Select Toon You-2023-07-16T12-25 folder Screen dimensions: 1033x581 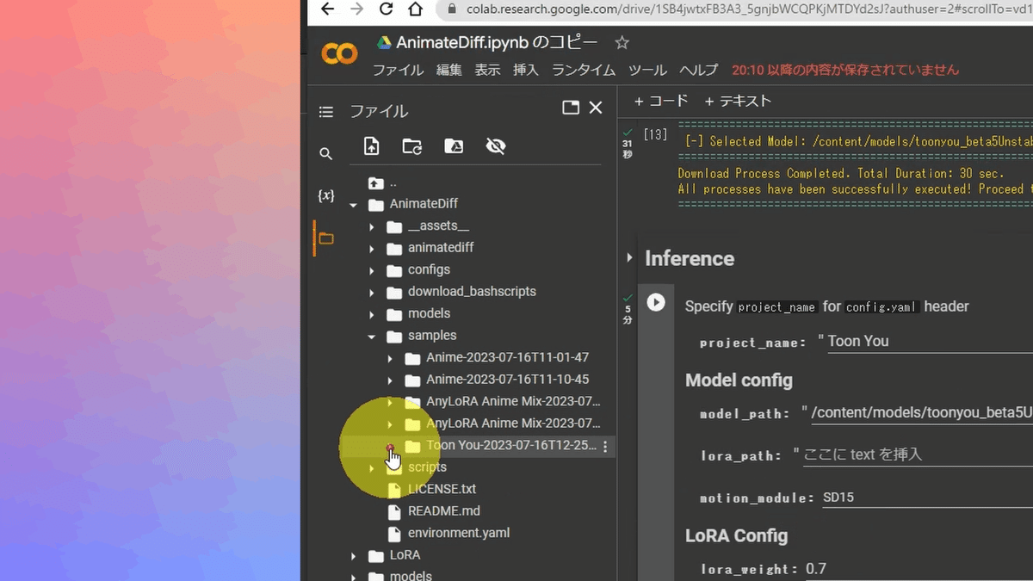[x=510, y=446]
